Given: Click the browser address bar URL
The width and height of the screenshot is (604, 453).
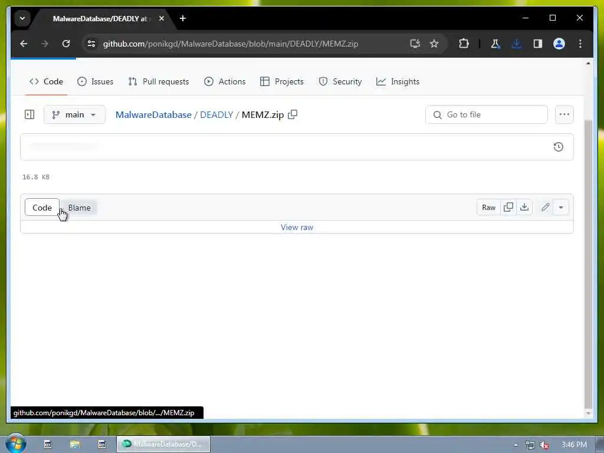Looking at the screenshot, I should click(231, 44).
